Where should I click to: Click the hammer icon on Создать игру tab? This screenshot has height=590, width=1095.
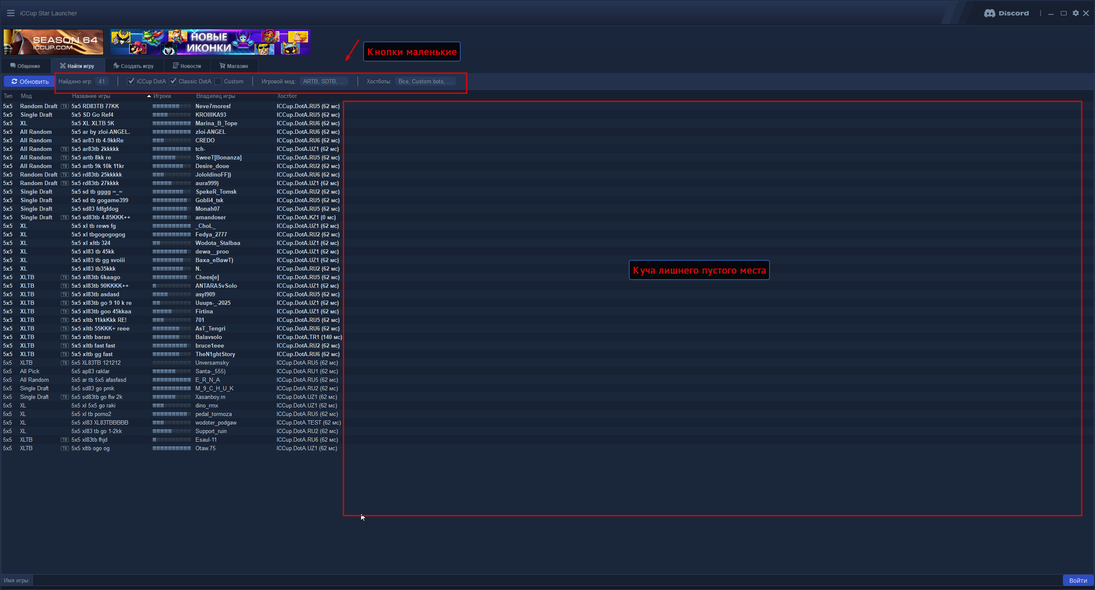116,66
